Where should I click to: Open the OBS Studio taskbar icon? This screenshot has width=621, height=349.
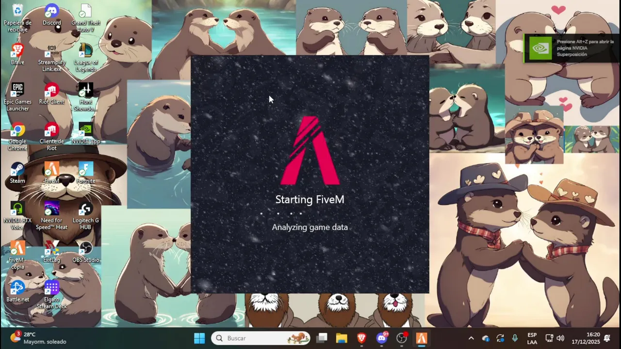(402, 338)
